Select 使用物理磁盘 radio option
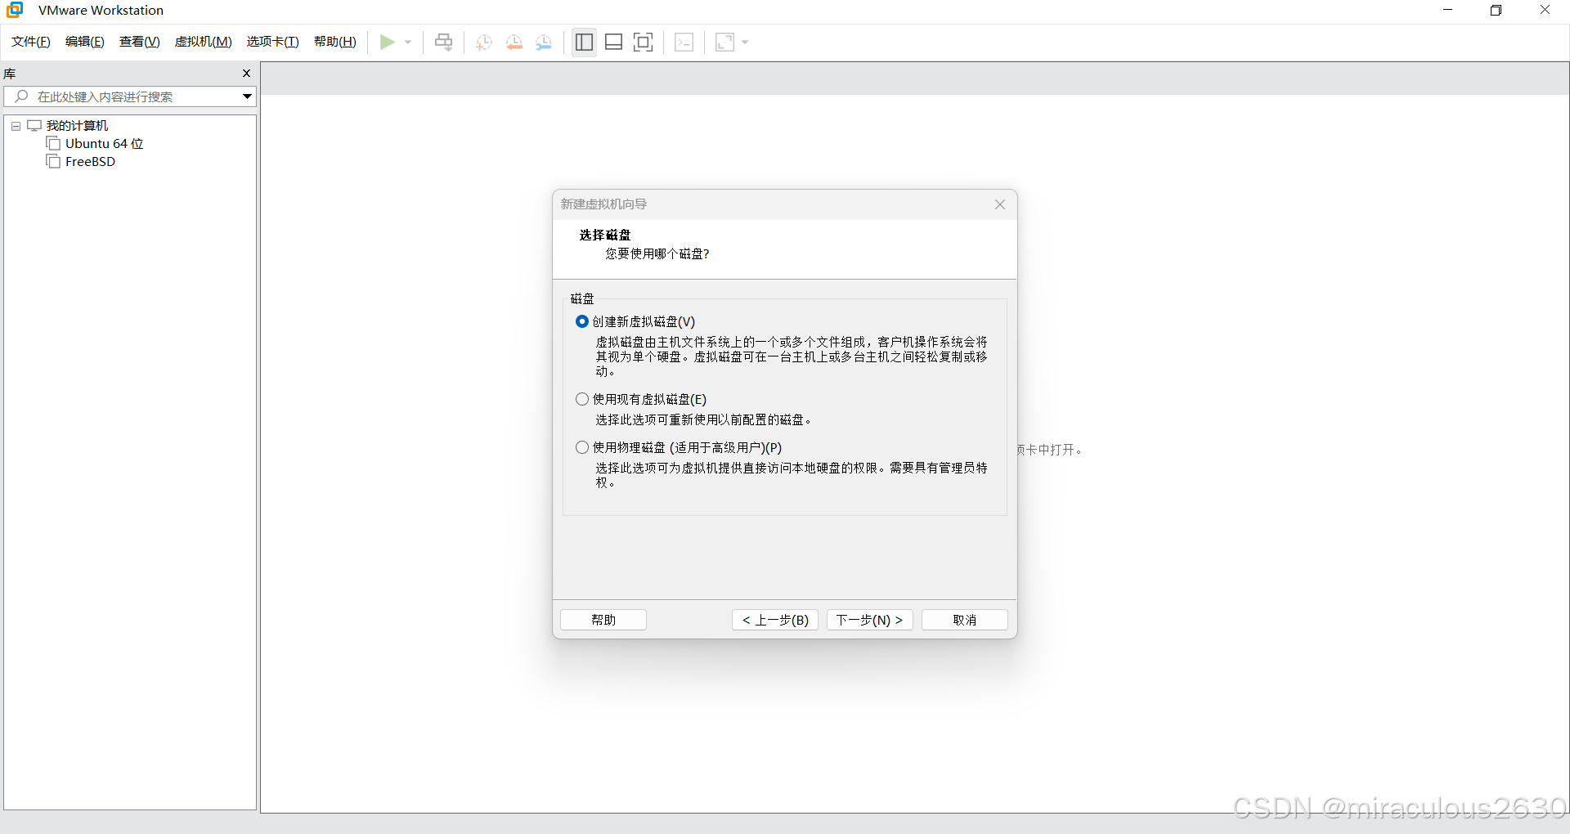 point(582,447)
